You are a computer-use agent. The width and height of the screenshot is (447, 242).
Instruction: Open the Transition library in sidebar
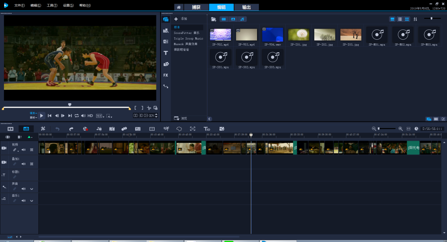[166, 42]
